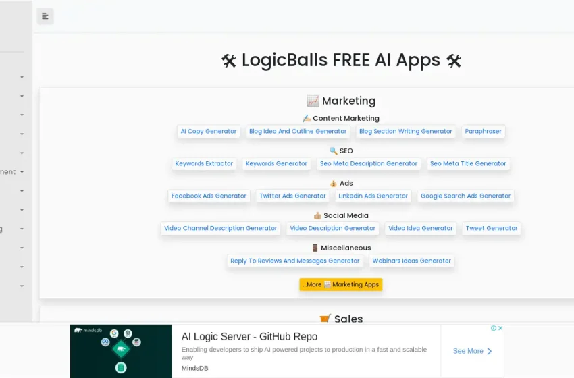The width and height of the screenshot is (574, 378).
Task: Open Blog Section Writing Generator
Action: pos(406,132)
